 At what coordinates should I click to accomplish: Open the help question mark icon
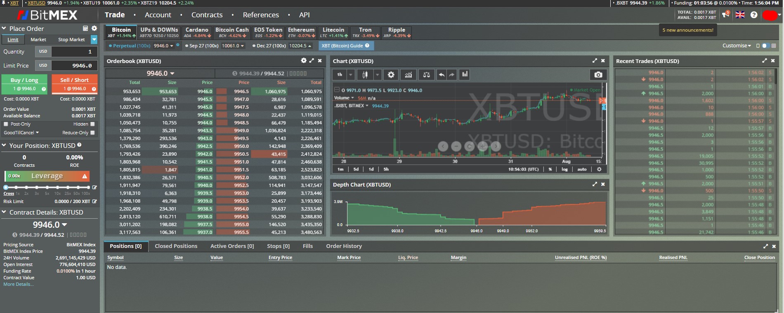pos(754,15)
